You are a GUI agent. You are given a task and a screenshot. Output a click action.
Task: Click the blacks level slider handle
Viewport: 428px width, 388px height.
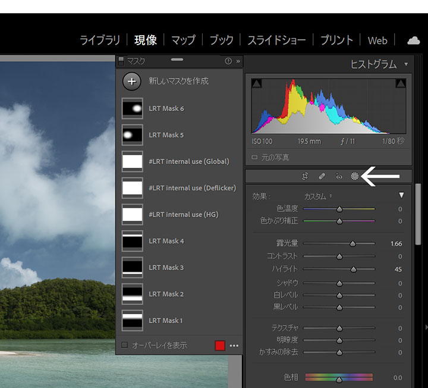(x=339, y=308)
